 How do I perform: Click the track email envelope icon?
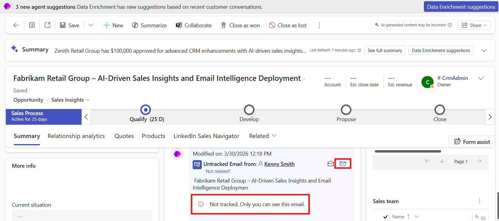(x=343, y=164)
